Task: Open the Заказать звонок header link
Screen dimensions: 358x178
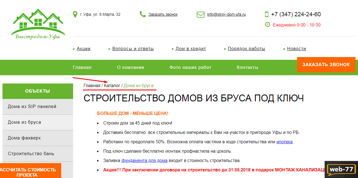Action: click(163, 14)
